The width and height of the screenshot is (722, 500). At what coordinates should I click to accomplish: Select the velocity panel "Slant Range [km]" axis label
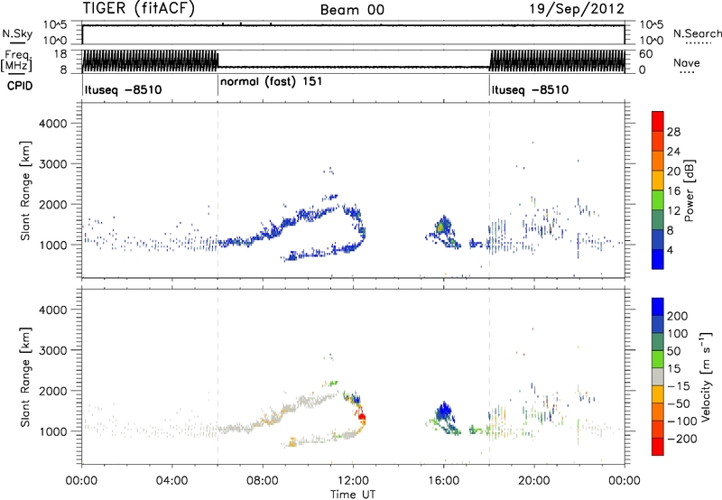[25, 377]
